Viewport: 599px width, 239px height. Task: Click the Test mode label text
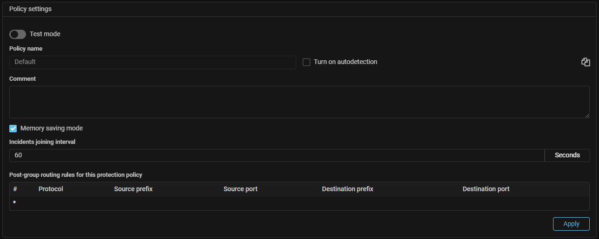coord(45,34)
